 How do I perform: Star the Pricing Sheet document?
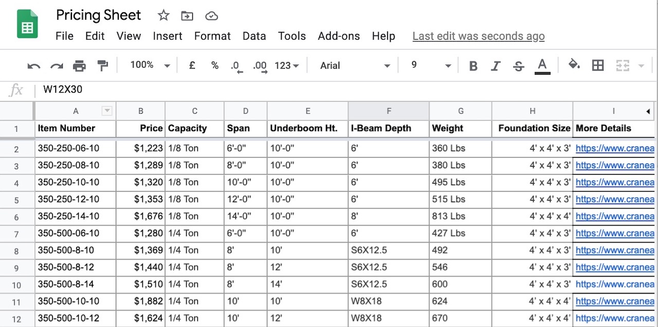(x=163, y=16)
